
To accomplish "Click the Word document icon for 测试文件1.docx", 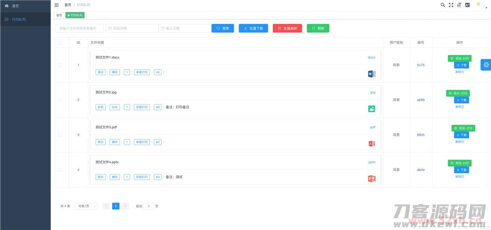I will [x=372, y=74].
